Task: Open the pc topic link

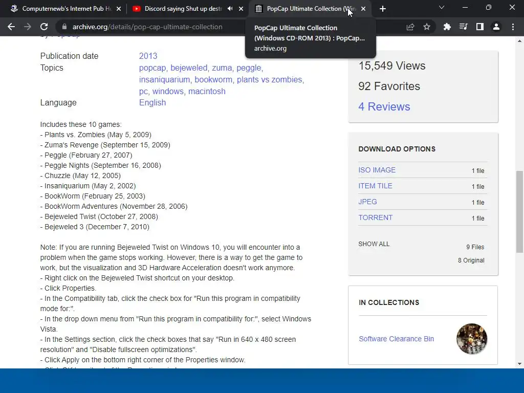Action: coord(143,91)
